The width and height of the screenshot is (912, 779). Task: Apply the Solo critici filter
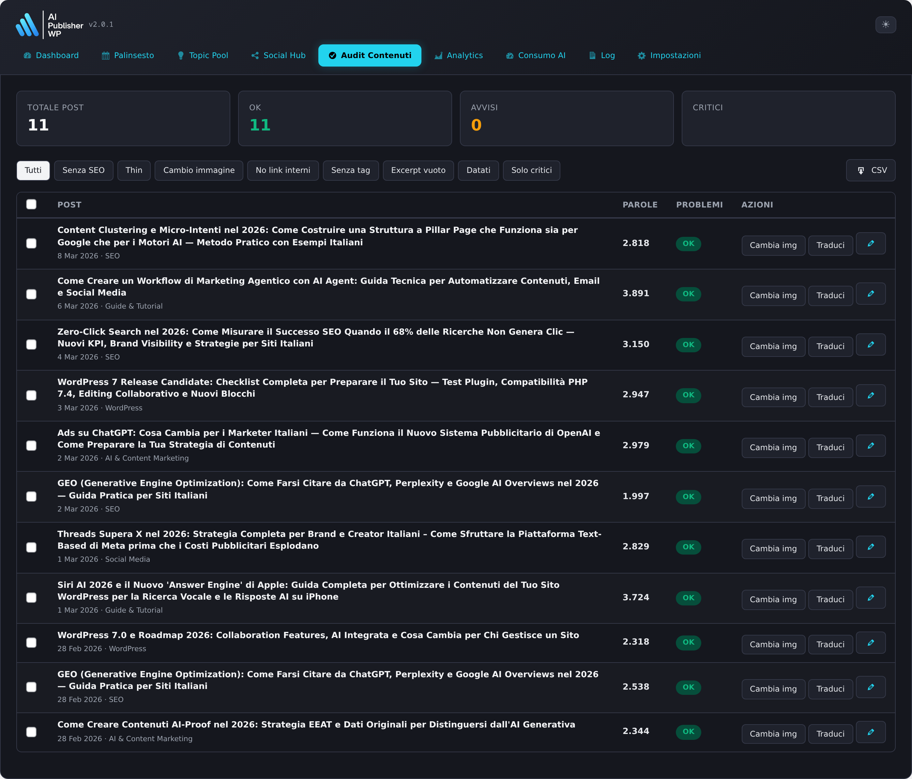tap(531, 170)
